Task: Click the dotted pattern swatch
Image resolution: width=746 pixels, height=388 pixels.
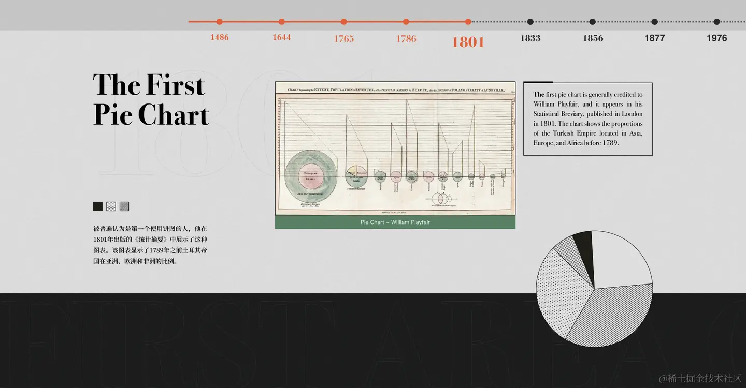Action: pyautogui.click(x=111, y=206)
